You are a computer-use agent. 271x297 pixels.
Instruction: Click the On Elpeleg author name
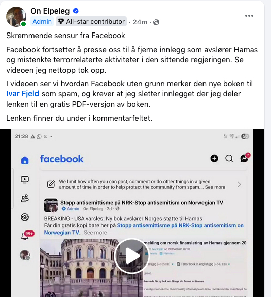[50, 11]
